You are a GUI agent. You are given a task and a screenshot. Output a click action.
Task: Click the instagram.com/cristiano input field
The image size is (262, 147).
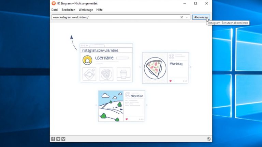tap(116, 17)
